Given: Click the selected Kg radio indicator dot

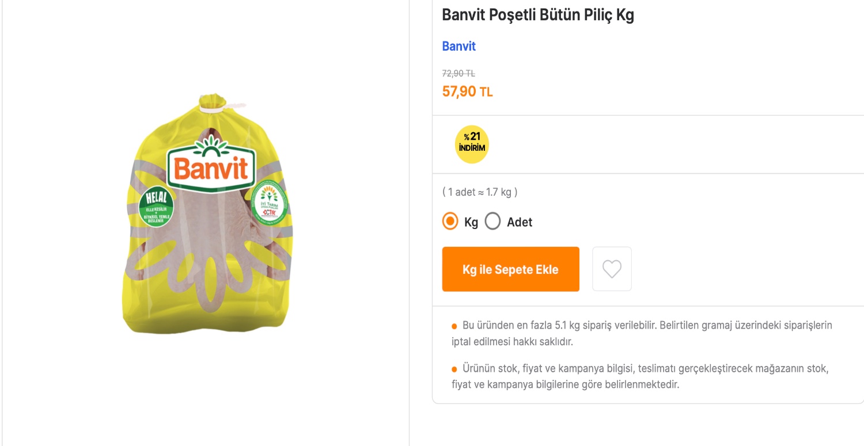Looking at the screenshot, I should click(x=449, y=220).
